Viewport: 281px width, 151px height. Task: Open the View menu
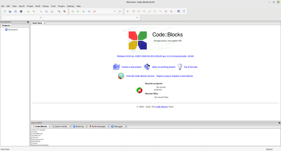click(x=14, y=6)
